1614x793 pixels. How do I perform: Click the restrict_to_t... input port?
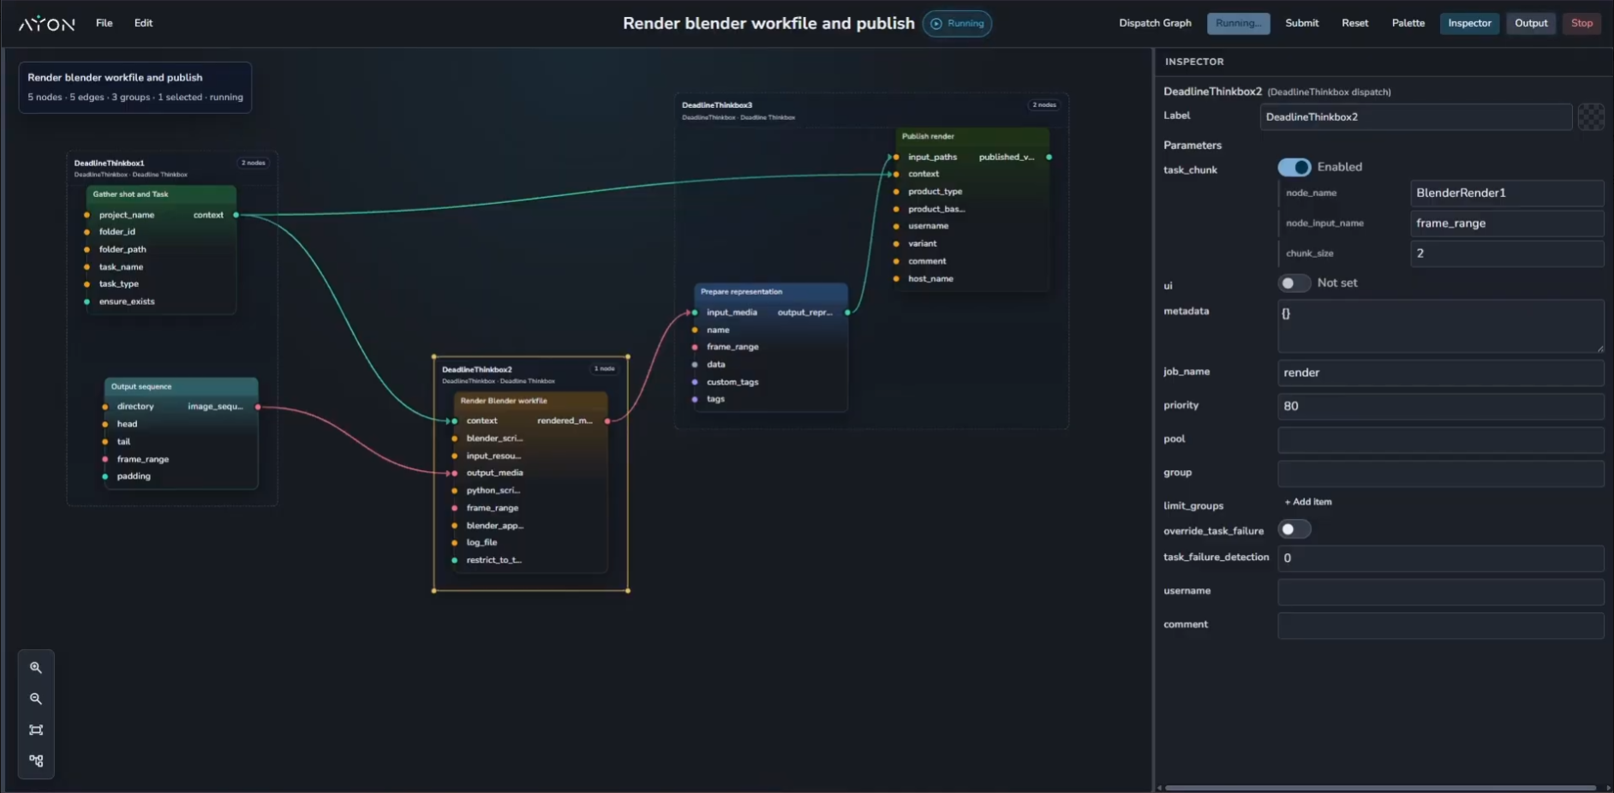(x=454, y=560)
